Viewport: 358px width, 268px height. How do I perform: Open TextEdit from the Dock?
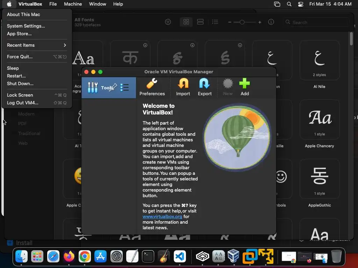pyautogui.click(x=132, y=256)
